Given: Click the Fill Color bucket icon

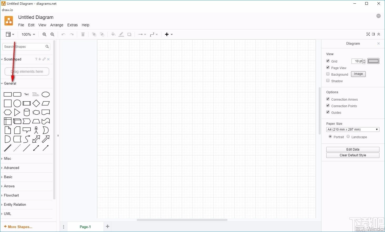Looking at the screenshot, I should click(x=113, y=34).
